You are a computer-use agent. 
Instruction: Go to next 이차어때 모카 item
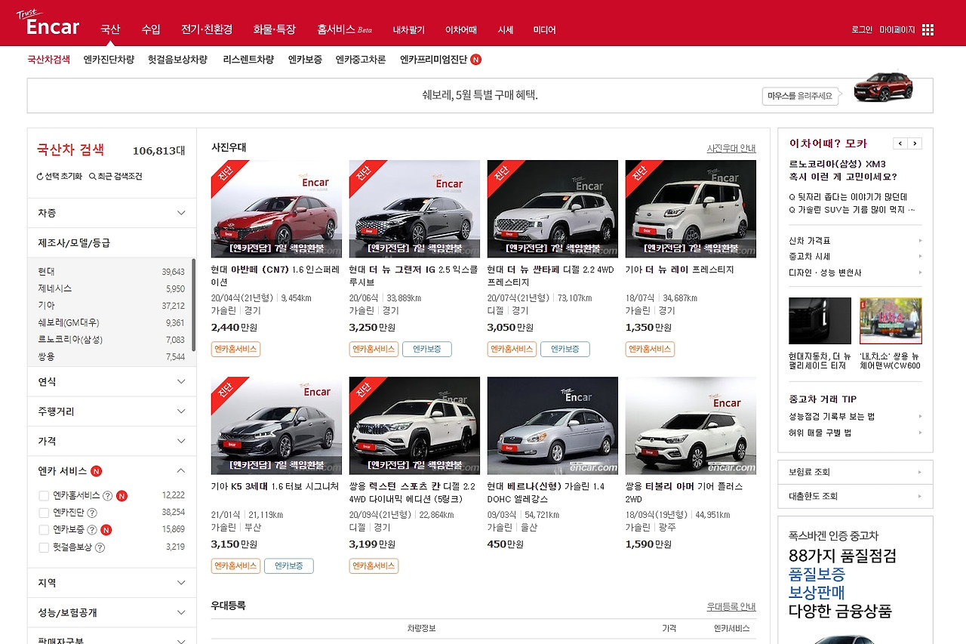pos(915,143)
